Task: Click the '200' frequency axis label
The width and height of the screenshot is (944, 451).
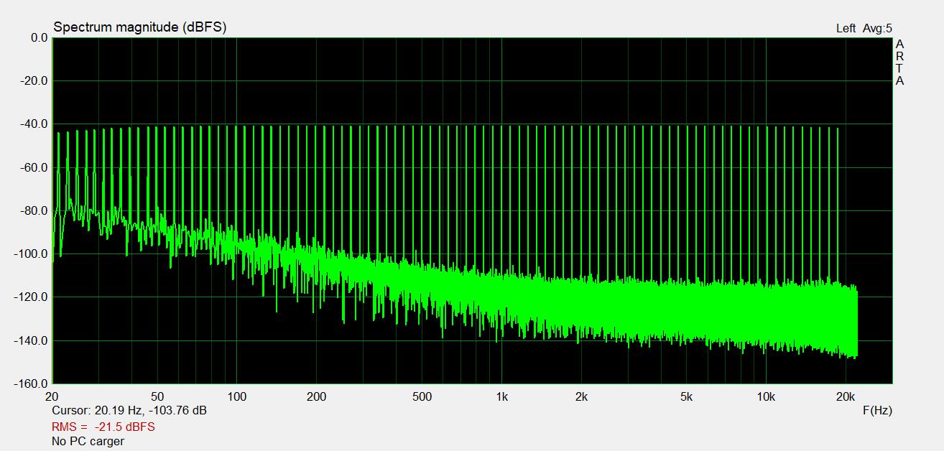Action: pyautogui.click(x=317, y=396)
